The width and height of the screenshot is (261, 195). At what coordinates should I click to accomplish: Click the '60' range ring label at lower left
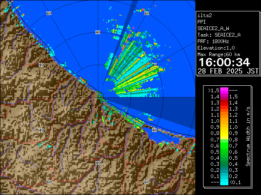coord(49,182)
